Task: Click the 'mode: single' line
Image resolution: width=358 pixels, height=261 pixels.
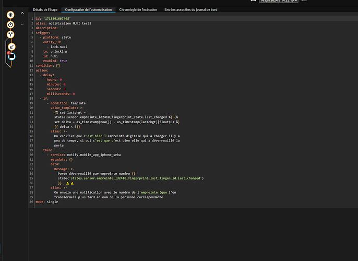Action: (x=47, y=202)
